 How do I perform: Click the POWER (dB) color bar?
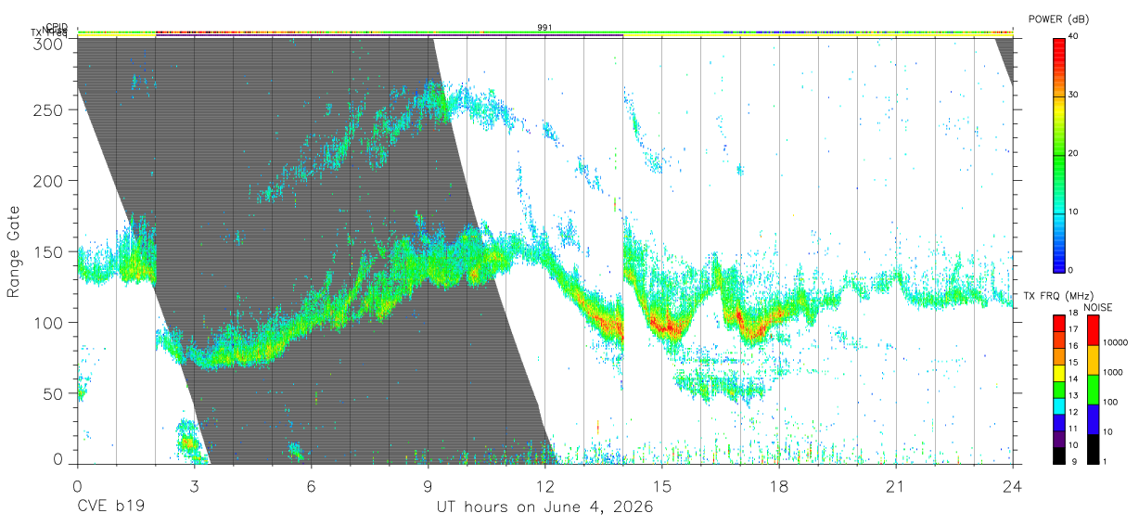tap(1058, 154)
